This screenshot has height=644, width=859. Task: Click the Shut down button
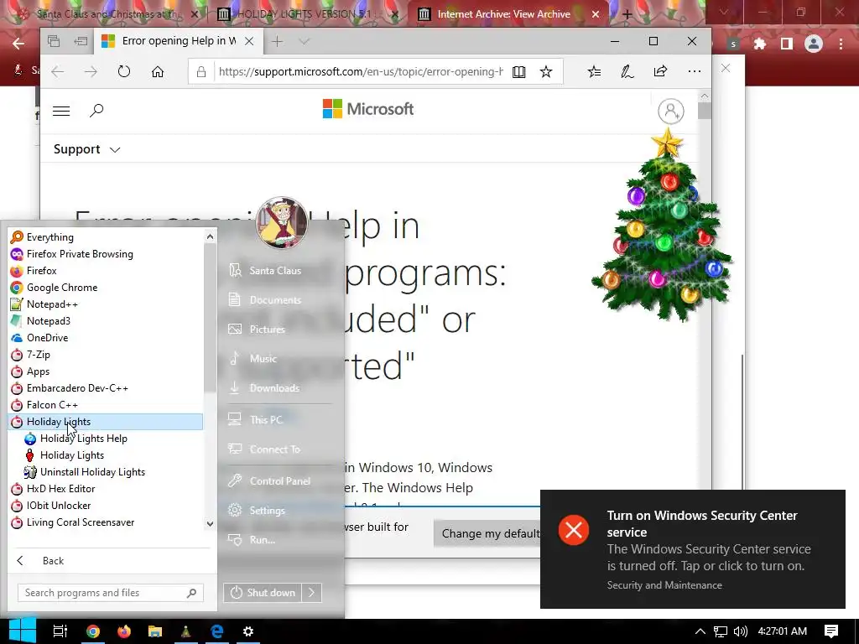(263, 593)
